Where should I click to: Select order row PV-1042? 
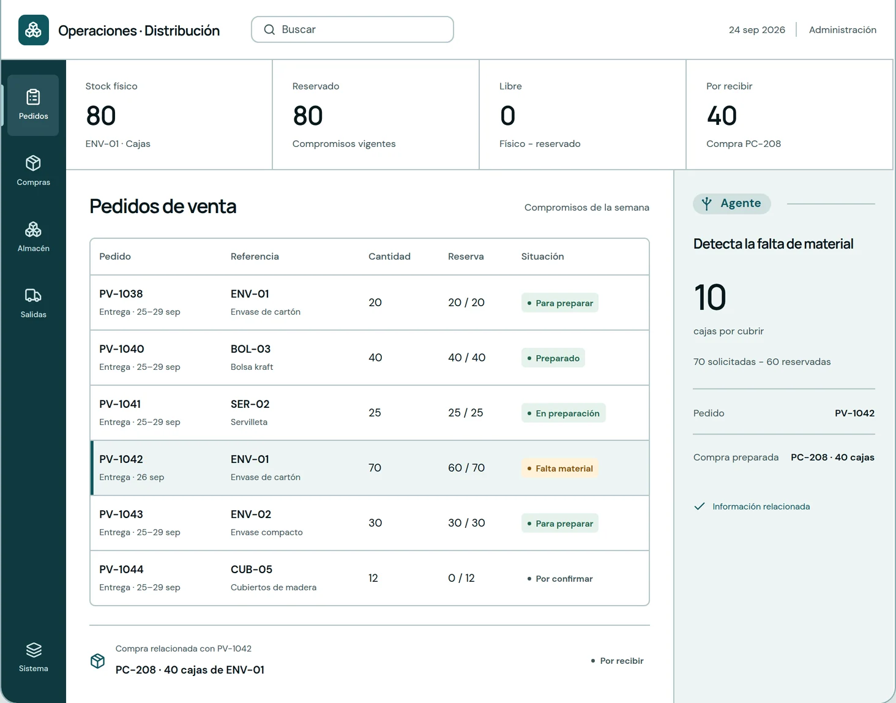[x=370, y=468]
